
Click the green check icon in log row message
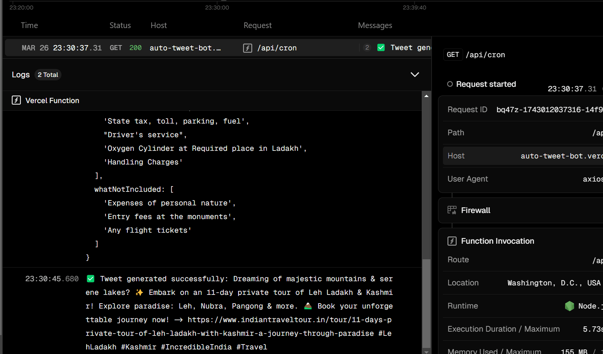(x=381, y=47)
